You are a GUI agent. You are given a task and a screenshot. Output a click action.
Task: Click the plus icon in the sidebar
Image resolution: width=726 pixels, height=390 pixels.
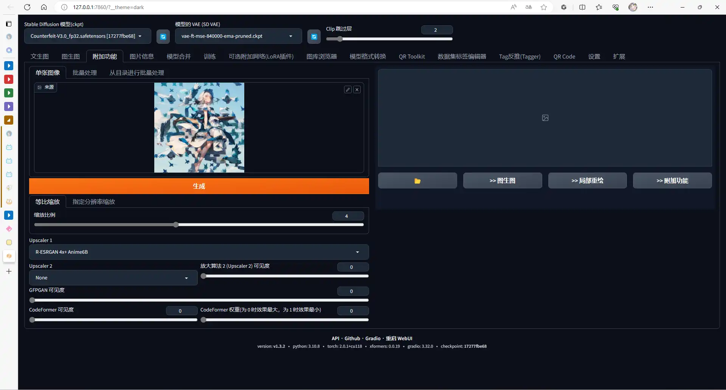pos(9,271)
